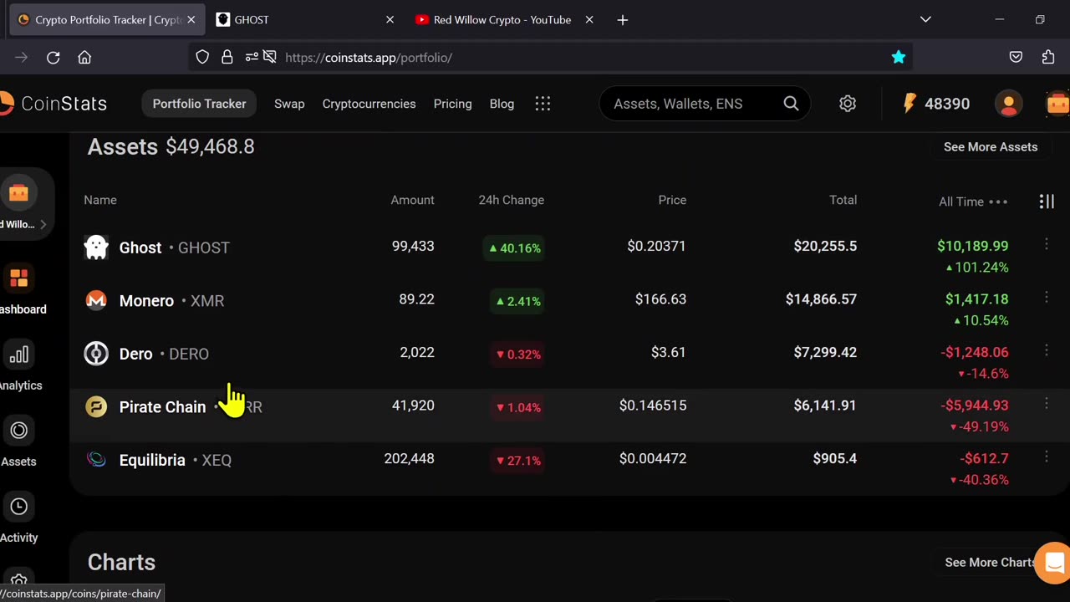
Task: Sort by the 24h Change column header
Action: click(x=511, y=200)
